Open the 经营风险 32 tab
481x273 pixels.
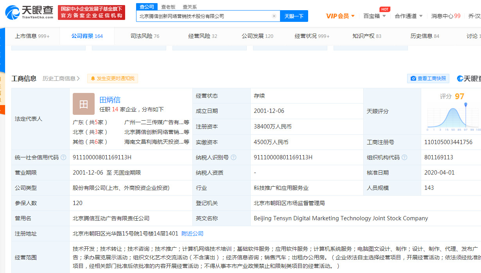203,36
